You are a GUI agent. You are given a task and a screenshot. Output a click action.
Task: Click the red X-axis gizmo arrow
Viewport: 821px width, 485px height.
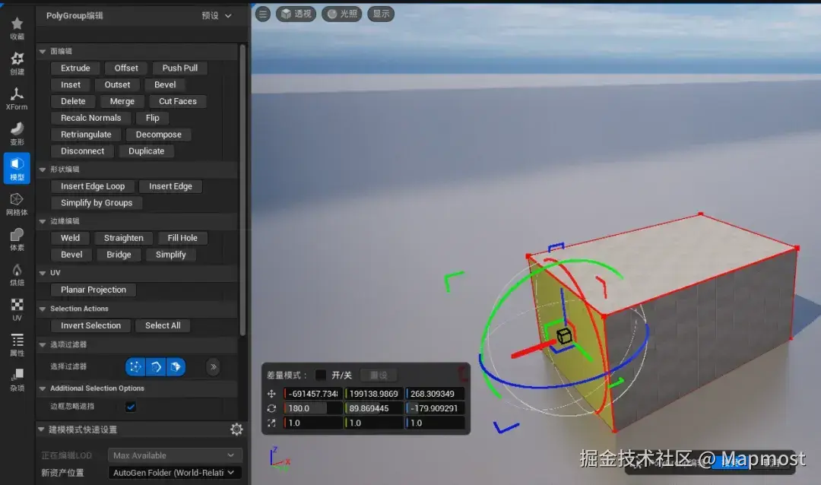[x=533, y=350]
